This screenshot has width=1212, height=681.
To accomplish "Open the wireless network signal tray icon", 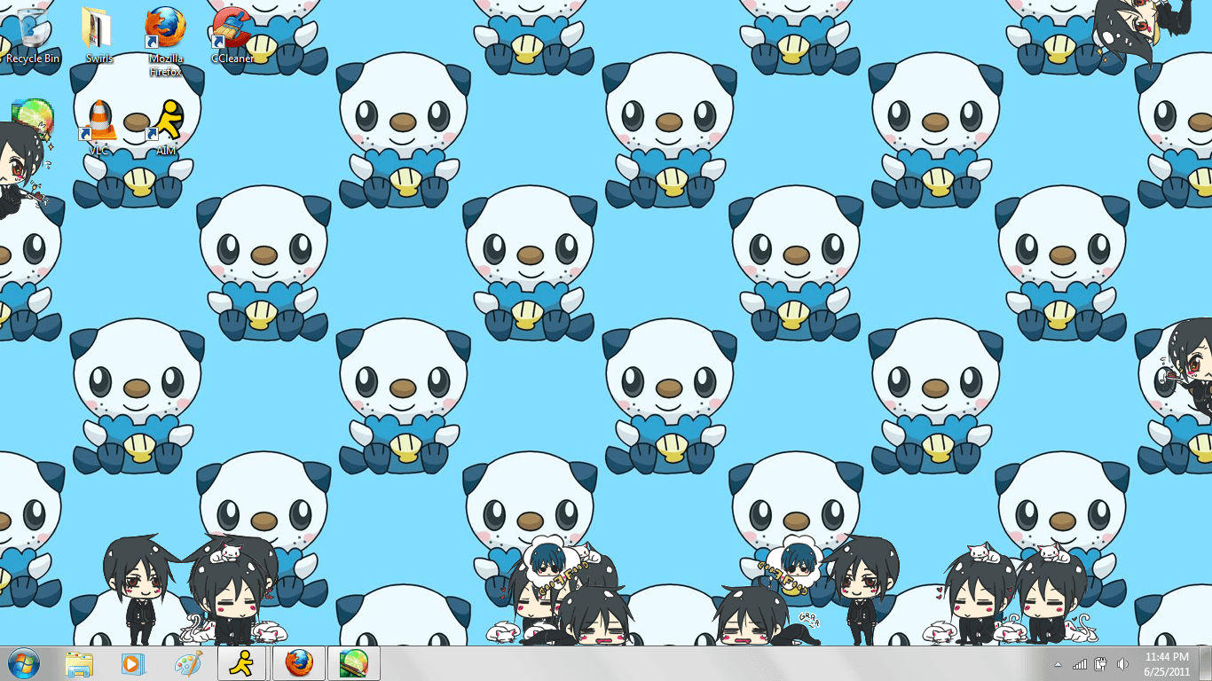I will tap(1080, 664).
